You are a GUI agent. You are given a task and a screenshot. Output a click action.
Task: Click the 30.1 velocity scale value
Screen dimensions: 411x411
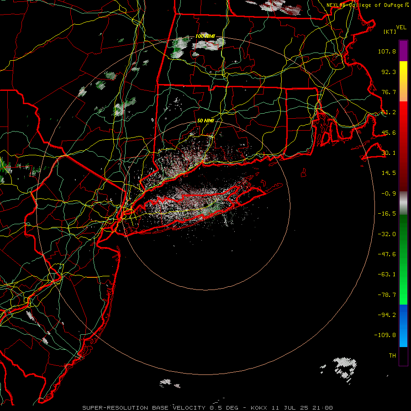pos(389,153)
